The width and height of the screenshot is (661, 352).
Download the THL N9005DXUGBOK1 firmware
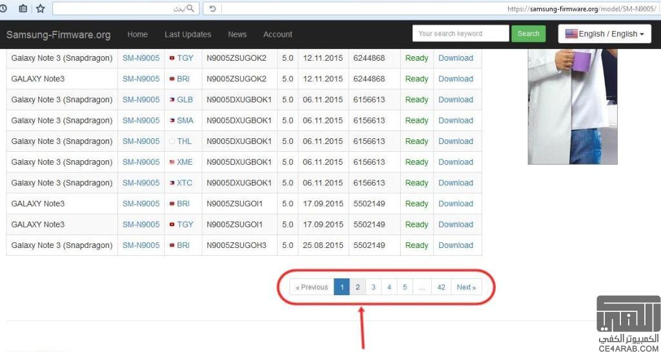point(456,141)
